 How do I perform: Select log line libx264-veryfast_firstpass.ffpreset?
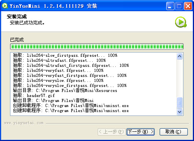click(x=70, y=75)
